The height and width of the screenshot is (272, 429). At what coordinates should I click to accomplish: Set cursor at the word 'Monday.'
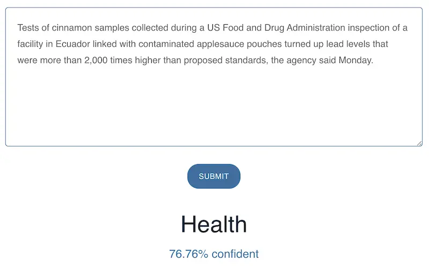point(356,61)
